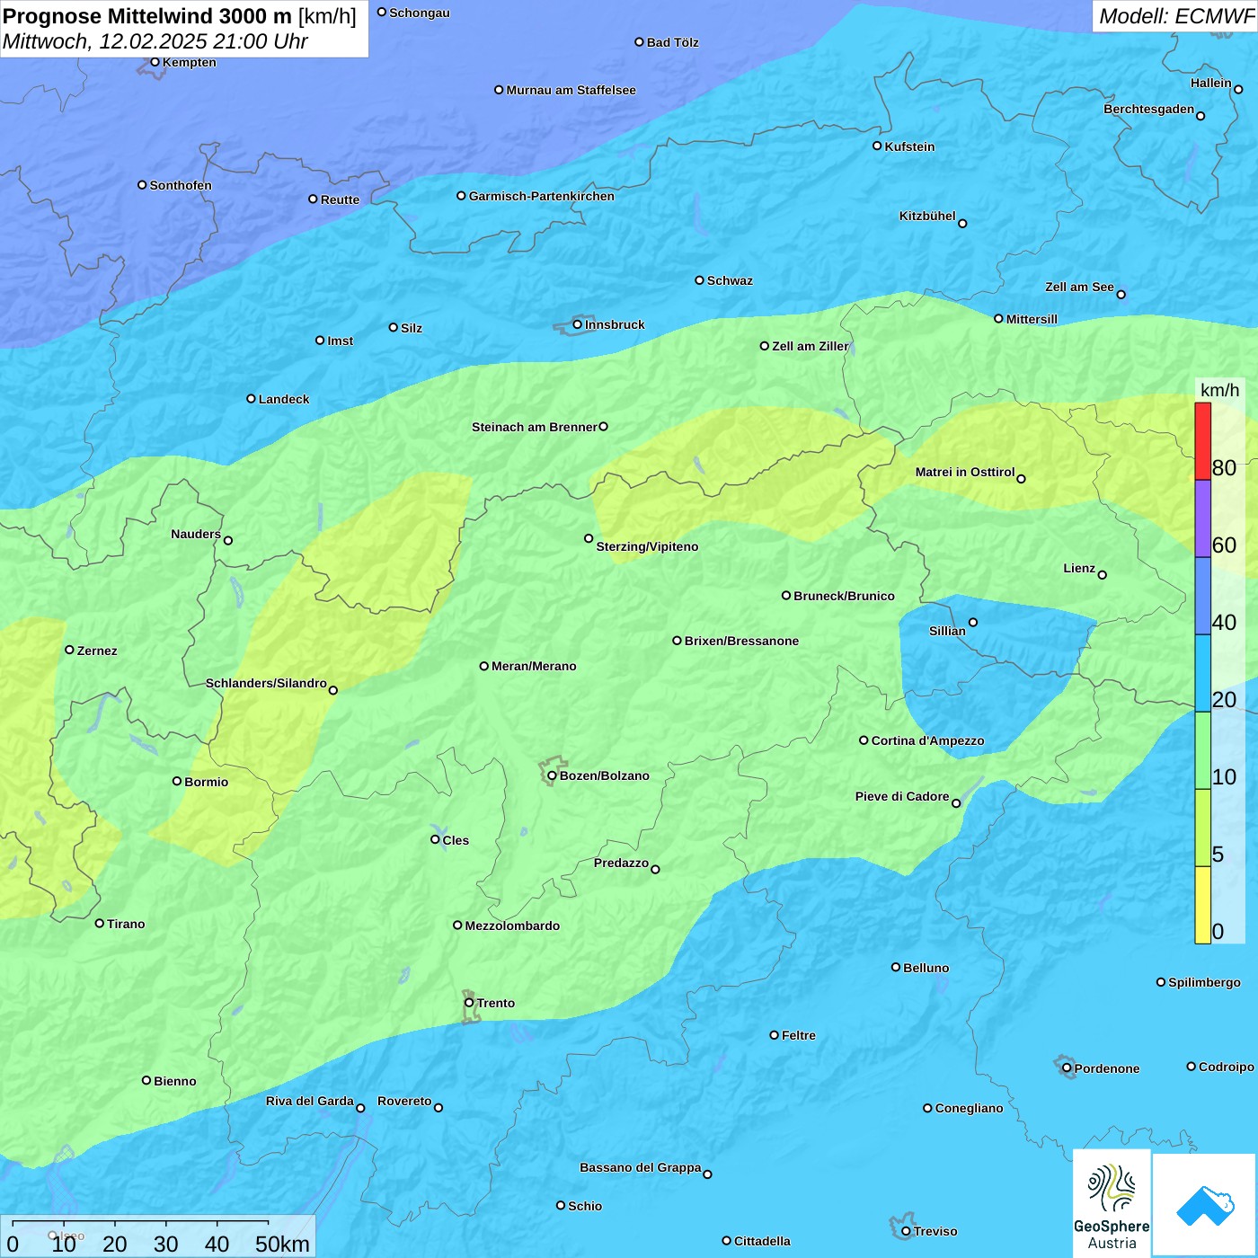The width and height of the screenshot is (1258, 1258).
Task: Click the Belluno location dot
Action: 896,967
